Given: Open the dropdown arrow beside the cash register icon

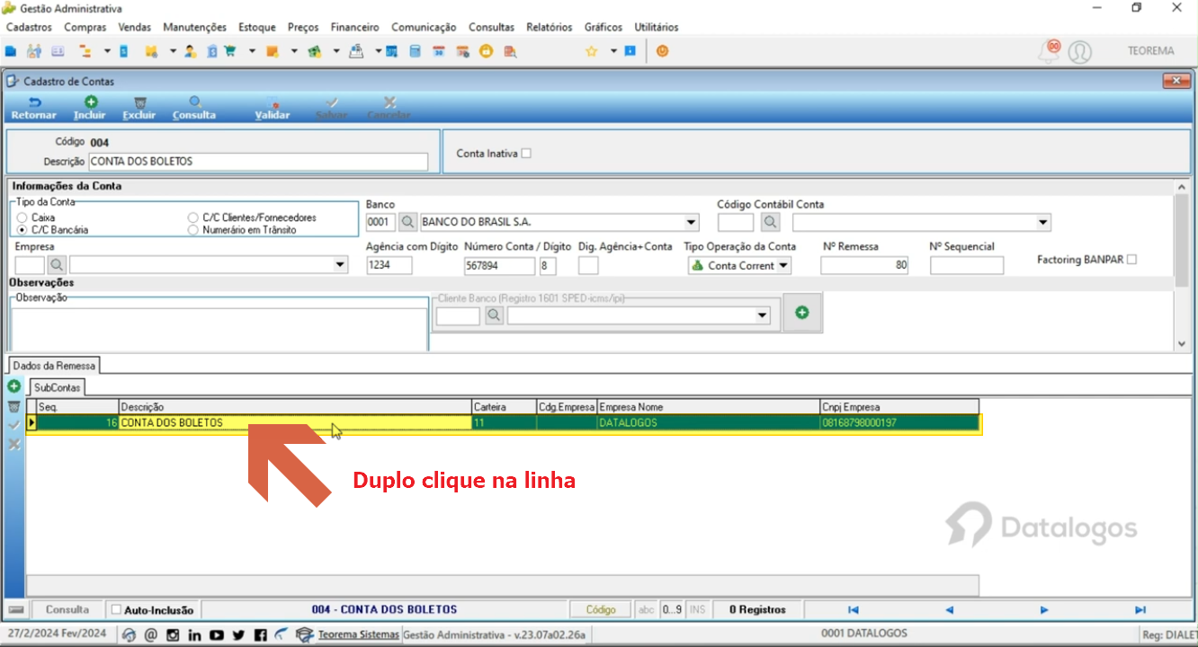Looking at the screenshot, I should click(x=378, y=51).
